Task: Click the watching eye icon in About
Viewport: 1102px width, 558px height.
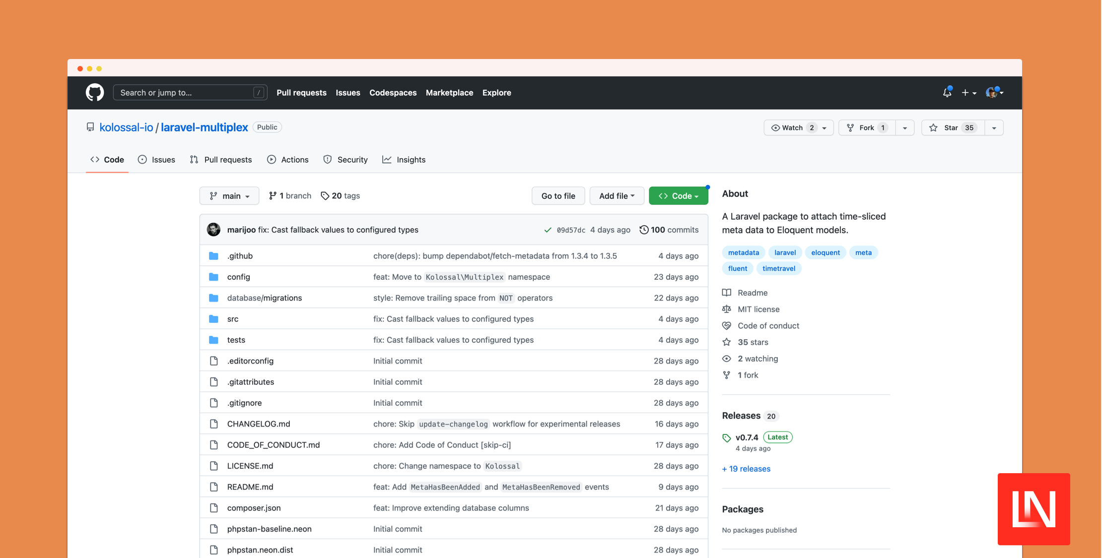Action: [x=727, y=359]
